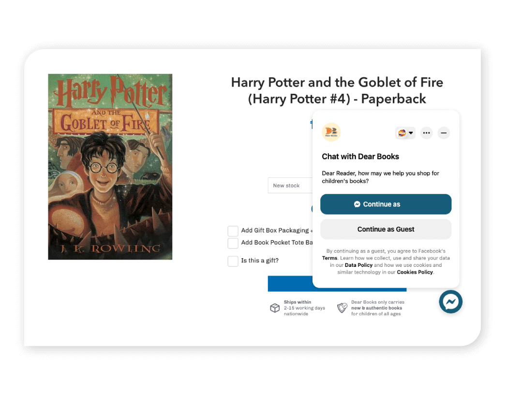This screenshot has width=506, height=395.
Task: Click Continue as Guest button
Action: [x=386, y=229]
